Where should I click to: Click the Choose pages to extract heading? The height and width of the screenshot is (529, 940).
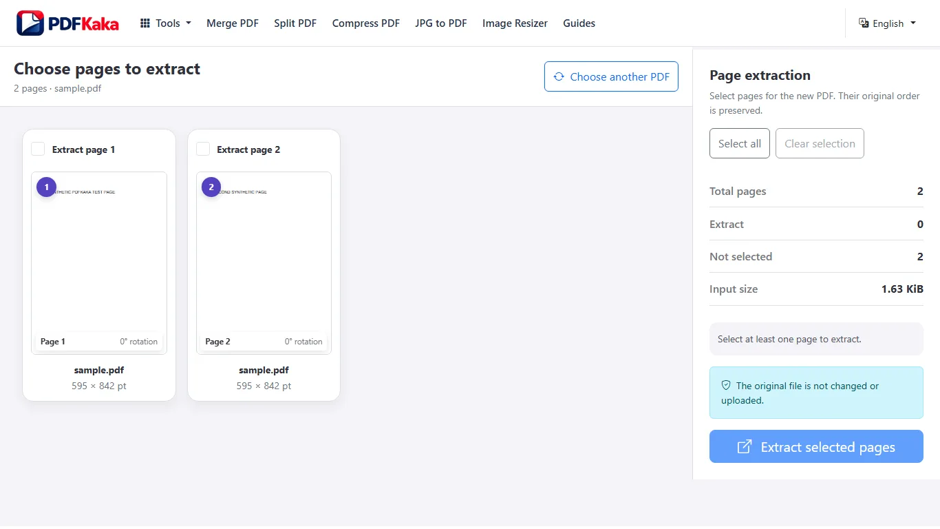pos(107,69)
